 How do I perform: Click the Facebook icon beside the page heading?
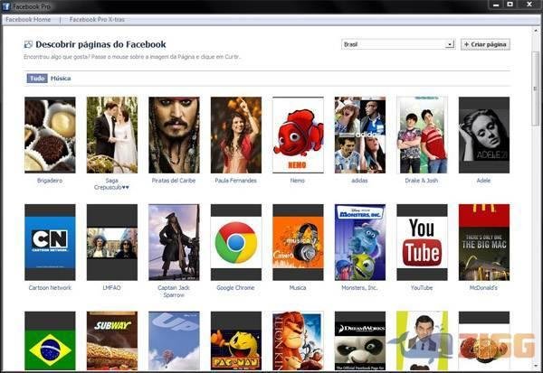pyautogui.click(x=29, y=44)
